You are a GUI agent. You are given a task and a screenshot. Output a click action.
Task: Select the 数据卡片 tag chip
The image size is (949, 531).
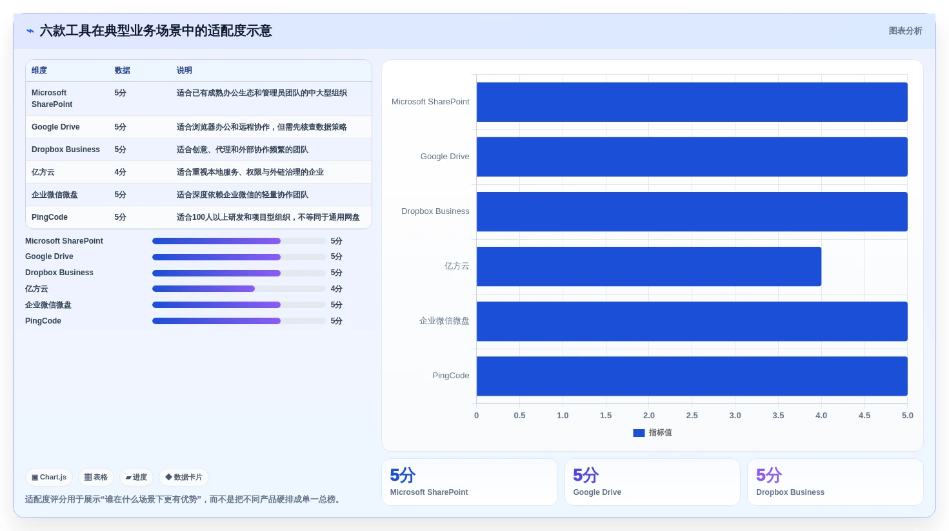pyautogui.click(x=184, y=478)
